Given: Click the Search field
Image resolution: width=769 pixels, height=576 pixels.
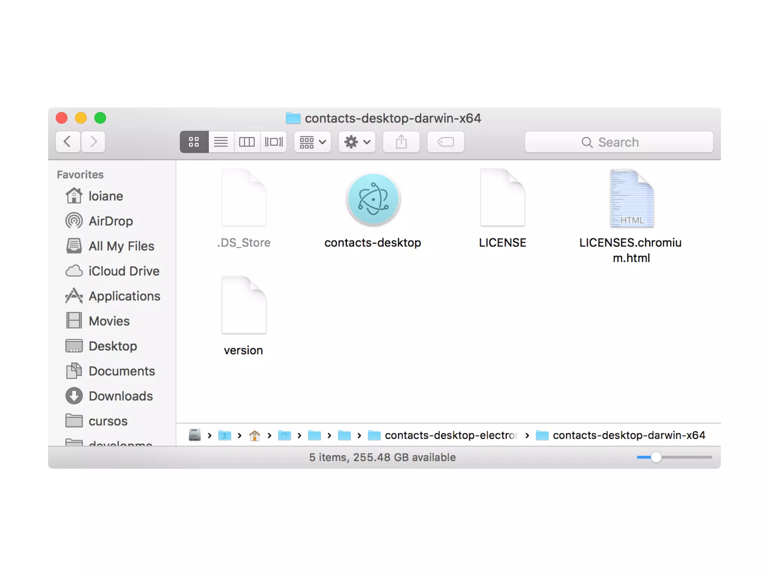Looking at the screenshot, I should [618, 142].
